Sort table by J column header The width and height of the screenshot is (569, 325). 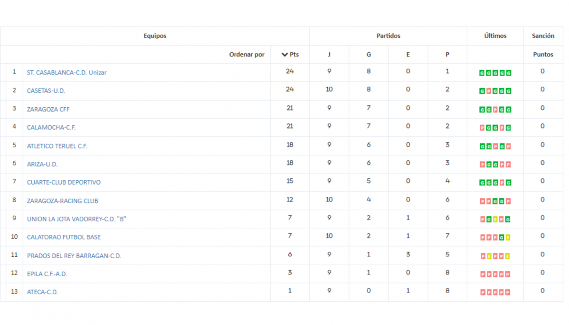[329, 55]
